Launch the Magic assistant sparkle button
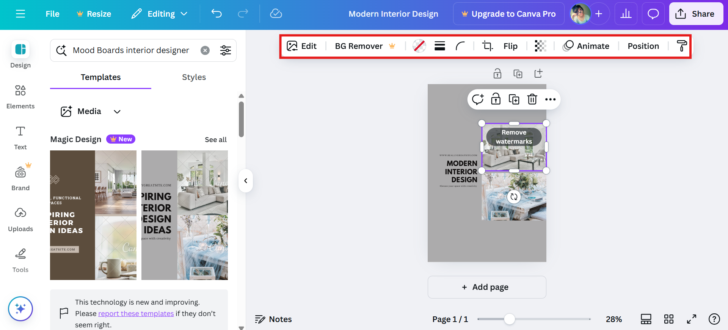Screen dimensions: 728x330 pos(20,308)
